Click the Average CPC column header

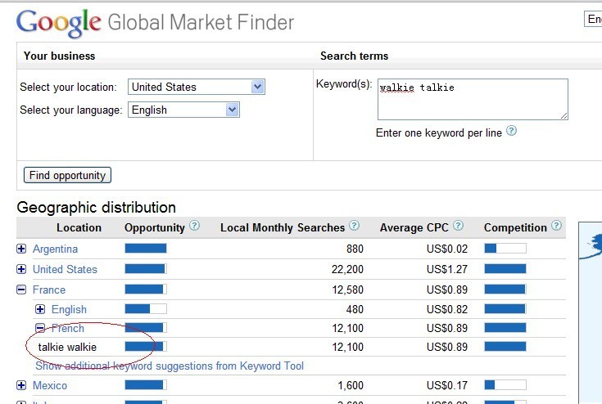[414, 227]
